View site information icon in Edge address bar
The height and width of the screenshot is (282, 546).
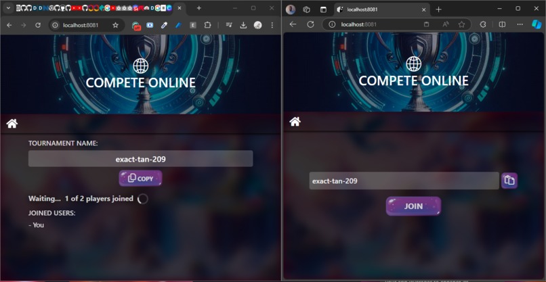click(x=332, y=24)
